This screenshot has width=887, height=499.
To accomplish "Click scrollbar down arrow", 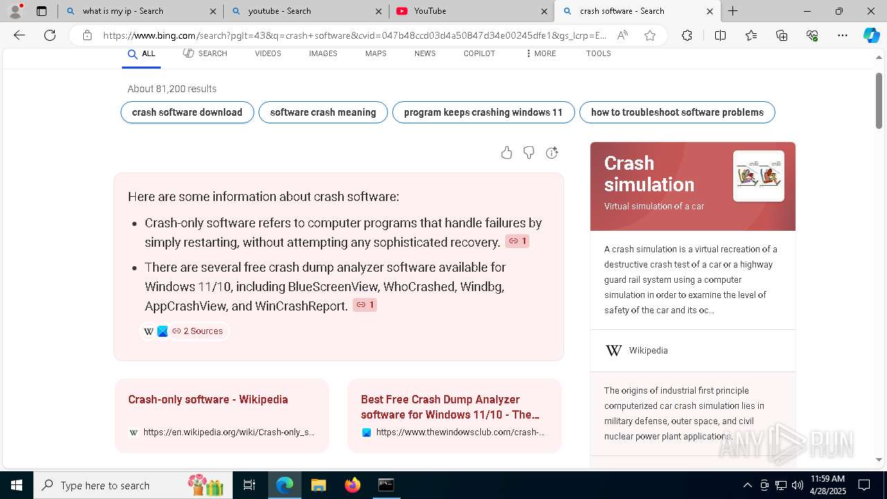I will click(879, 459).
